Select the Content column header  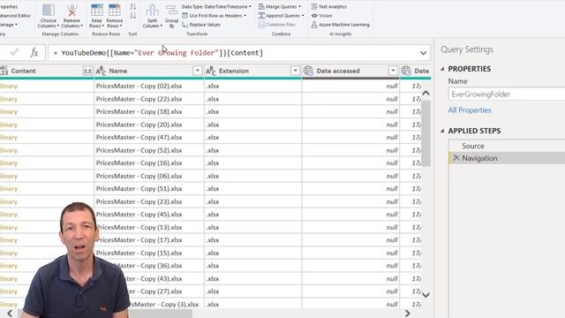[47, 71]
